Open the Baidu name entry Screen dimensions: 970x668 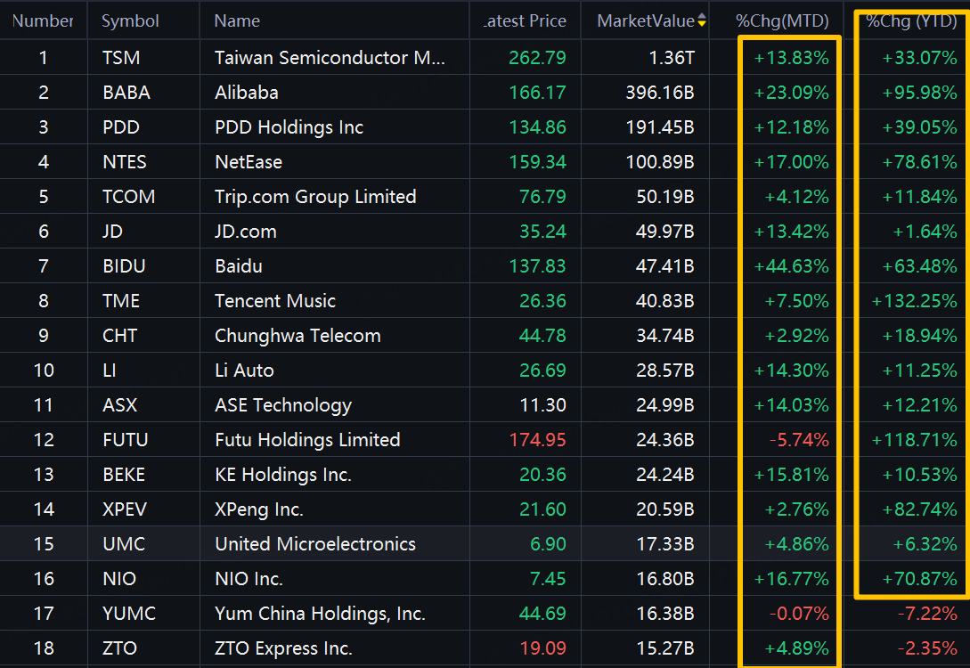(239, 266)
